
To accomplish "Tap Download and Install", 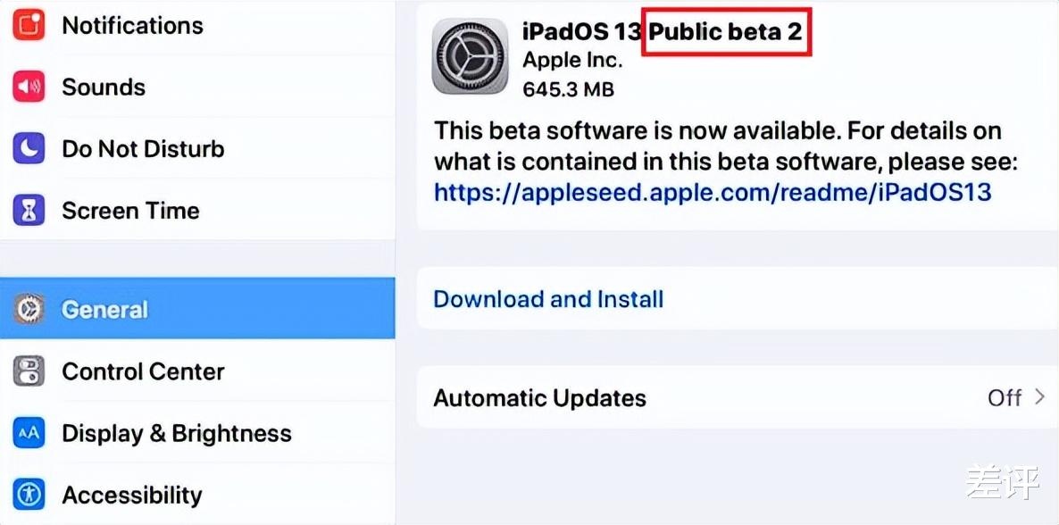I will pos(547,299).
